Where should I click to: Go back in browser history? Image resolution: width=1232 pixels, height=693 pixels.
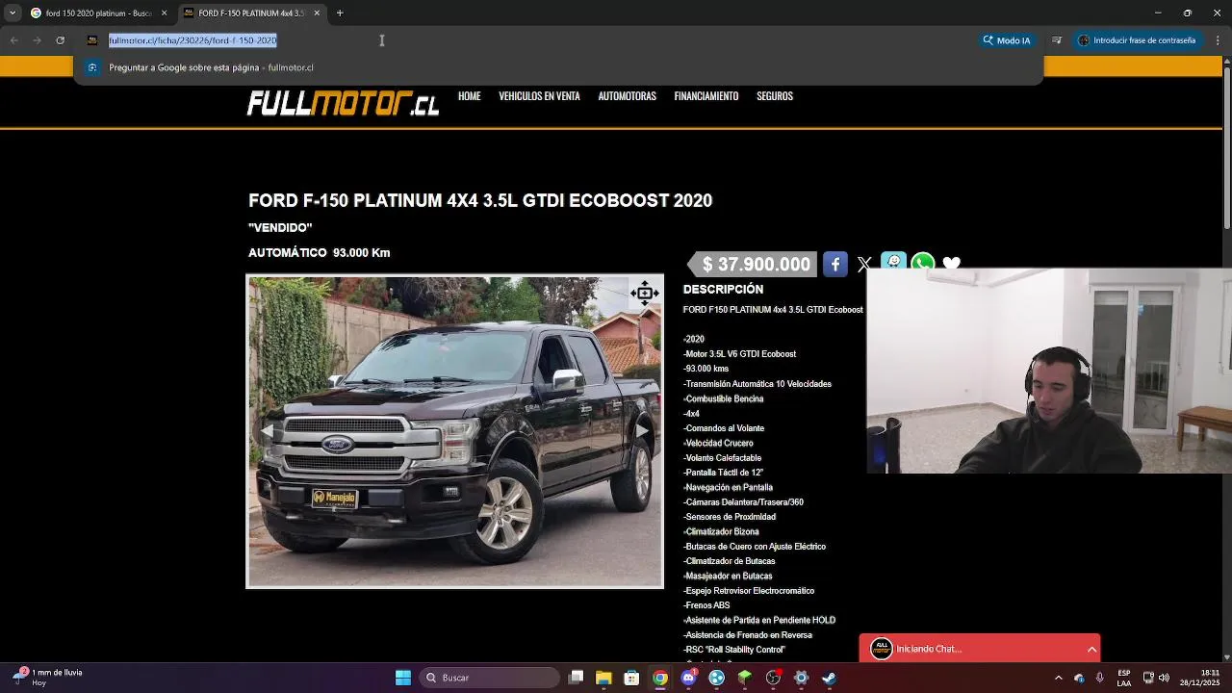click(x=13, y=40)
